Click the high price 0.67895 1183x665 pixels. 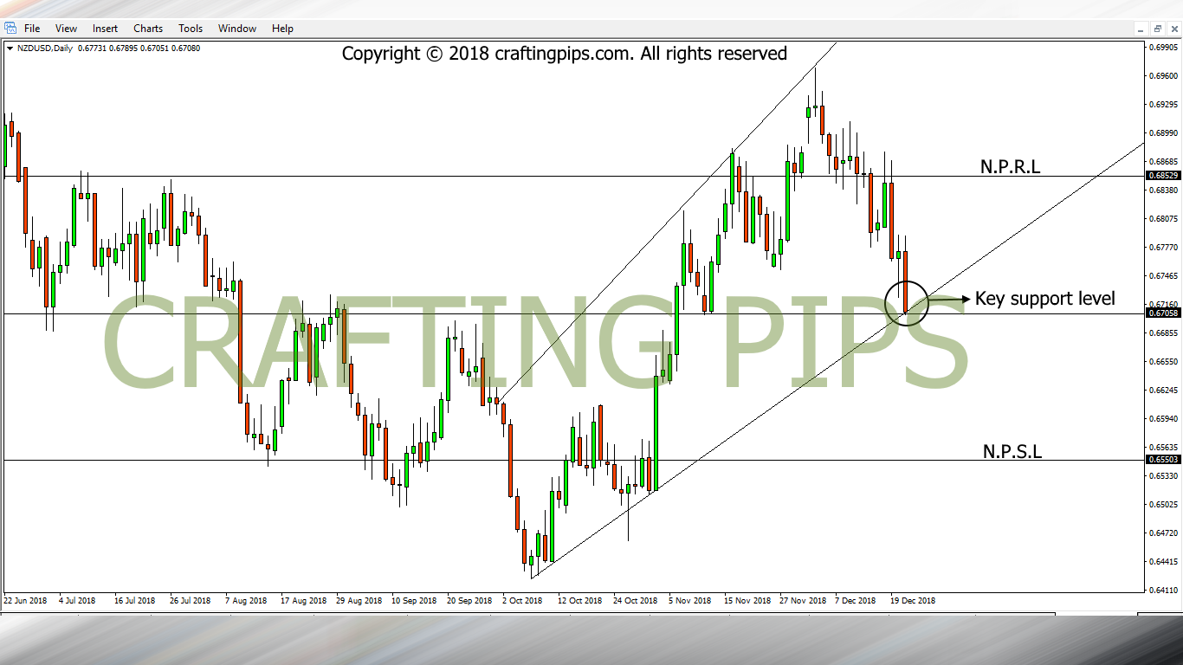[124, 48]
